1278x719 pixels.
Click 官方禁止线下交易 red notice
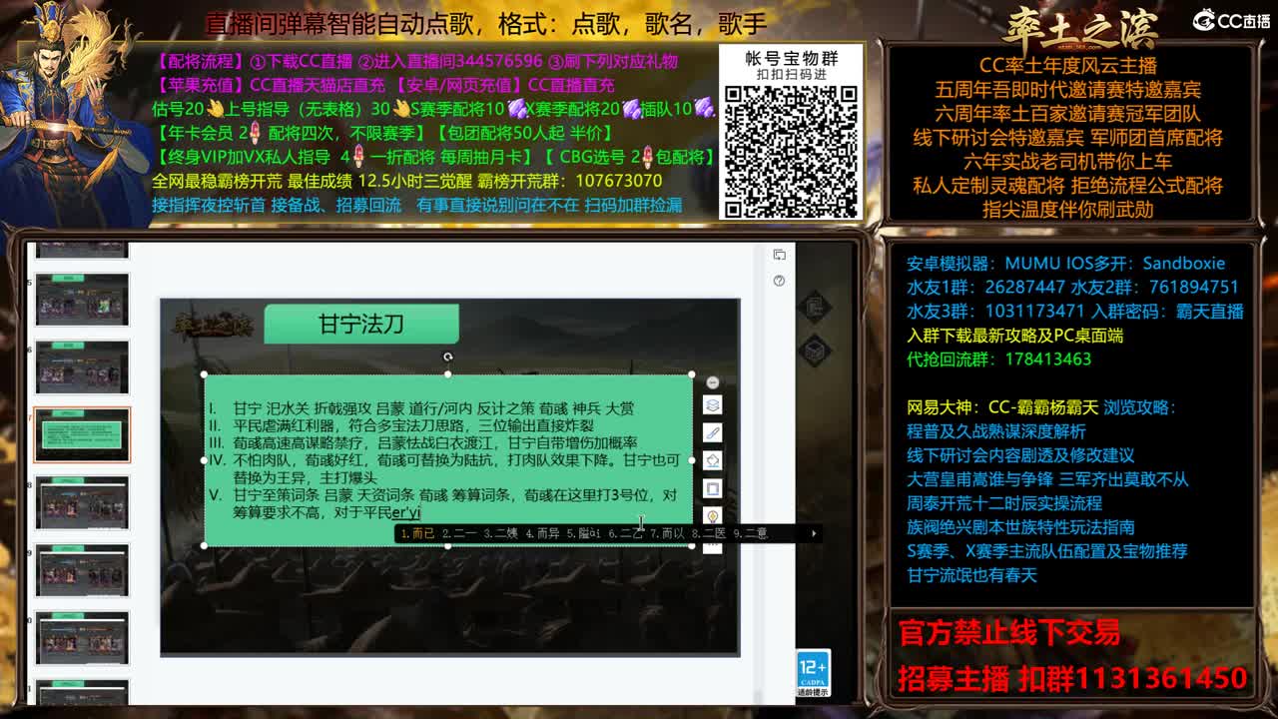click(1009, 633)
